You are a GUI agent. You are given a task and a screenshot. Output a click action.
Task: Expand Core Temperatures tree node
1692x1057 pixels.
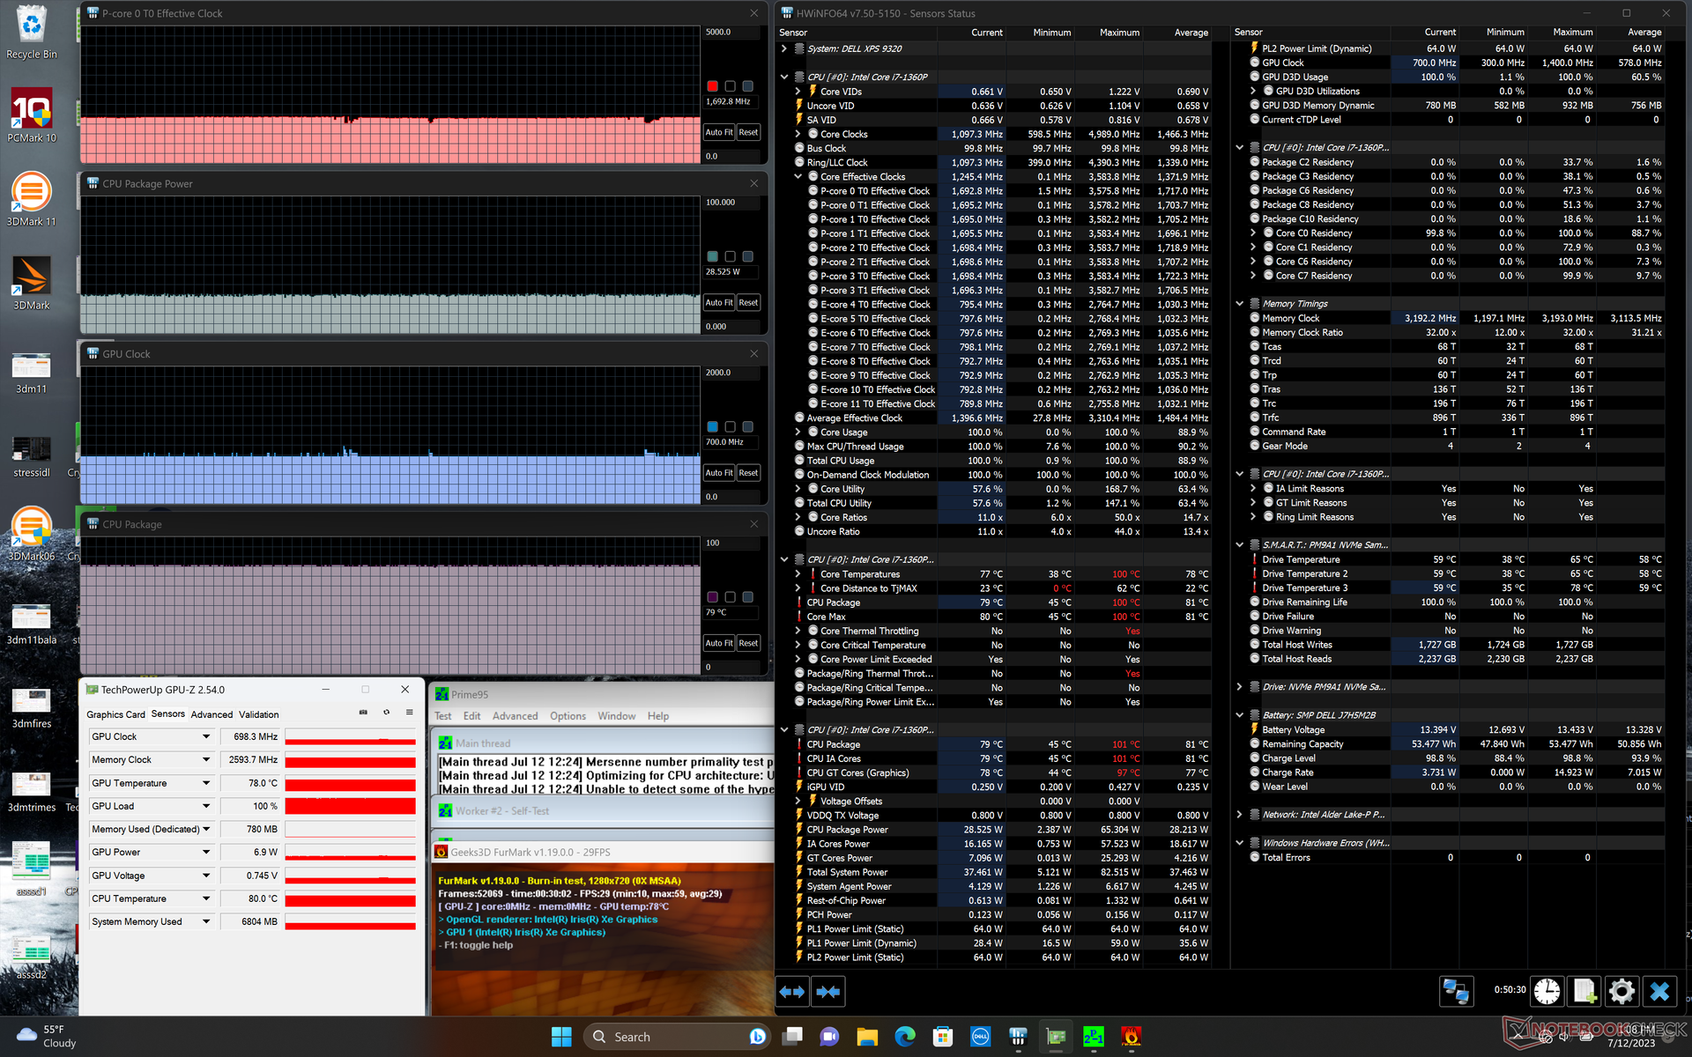(798, 574)
